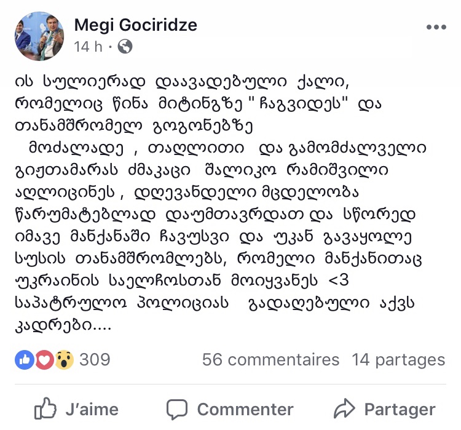This screenshot has width=461, height=430.
Task: Visit the Megi Gociridze profile name link
Action: point(136,25)
